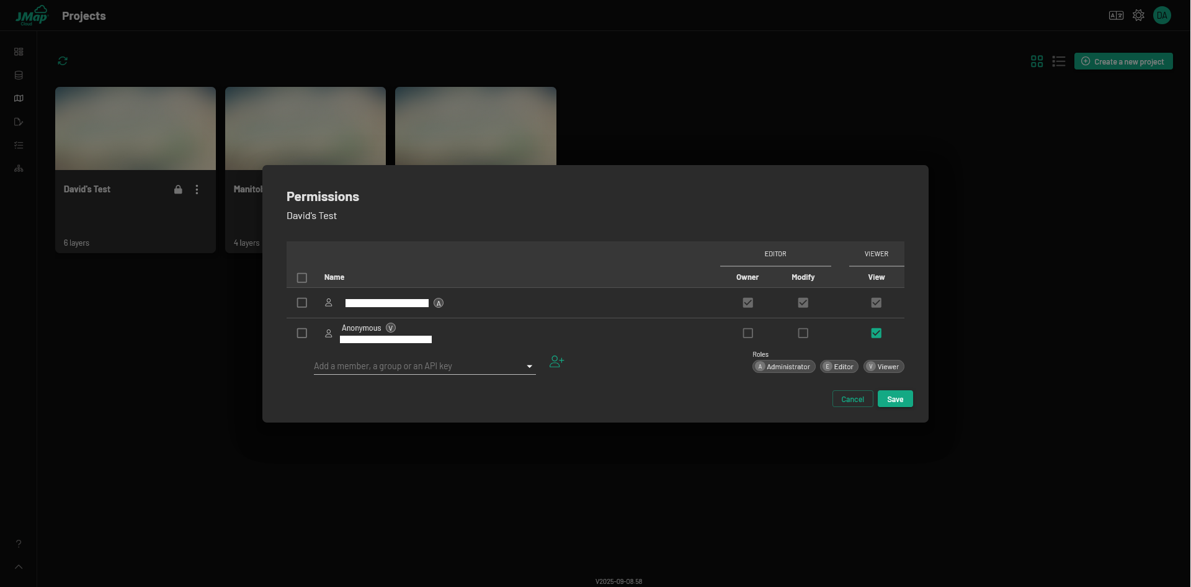Click the add member input field
1191x587 pixels.
click(x=416, y=366)
